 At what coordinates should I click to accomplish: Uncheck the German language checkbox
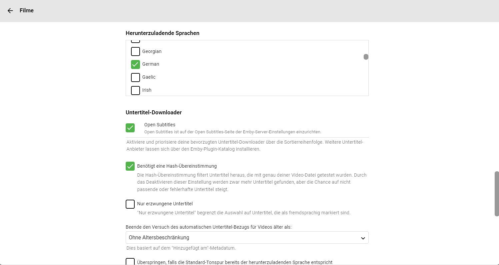pyautogui.click(x=135, y=64)
